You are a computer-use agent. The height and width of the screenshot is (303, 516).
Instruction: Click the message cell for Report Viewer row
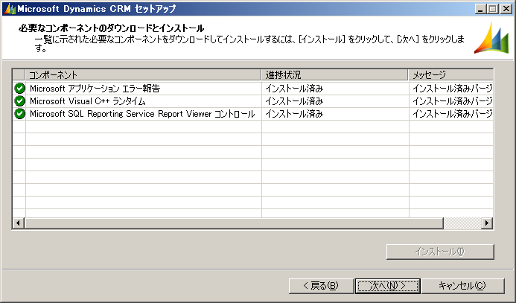point(453,113)
